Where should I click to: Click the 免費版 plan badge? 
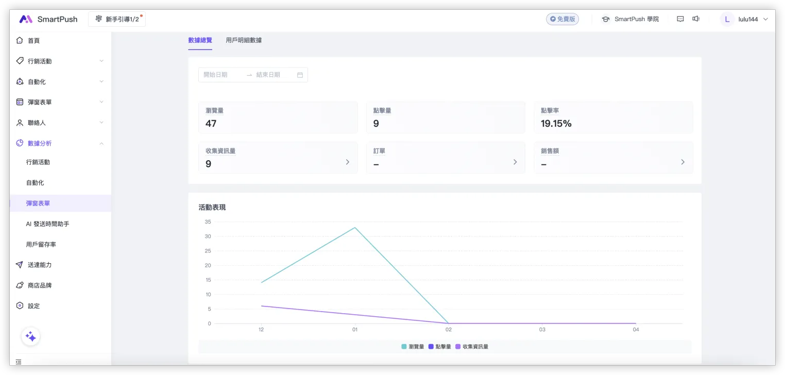[562, 19]
